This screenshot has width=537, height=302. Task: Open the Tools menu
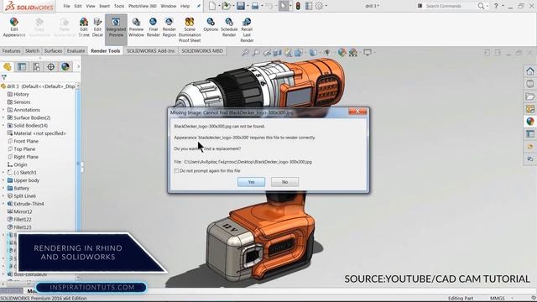(119, 6)
